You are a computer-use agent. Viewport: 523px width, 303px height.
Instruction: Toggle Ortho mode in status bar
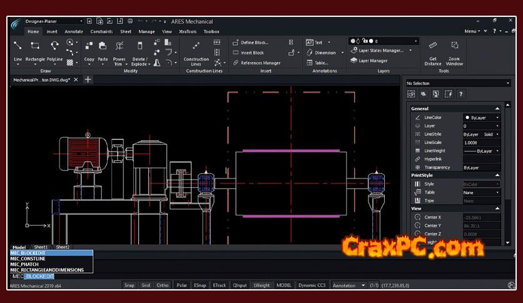tap(163, 285)
